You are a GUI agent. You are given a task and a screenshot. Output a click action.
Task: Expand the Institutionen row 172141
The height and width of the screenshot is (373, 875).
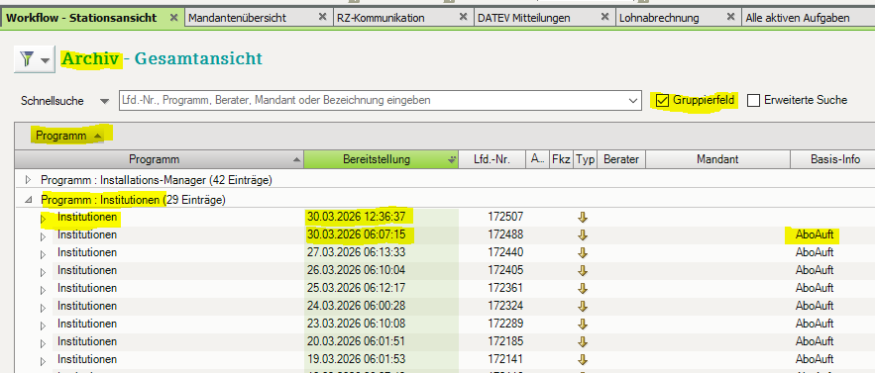[x=44, y=362]
